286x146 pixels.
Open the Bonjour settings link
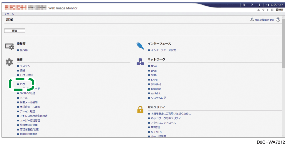tap(156, 89)
